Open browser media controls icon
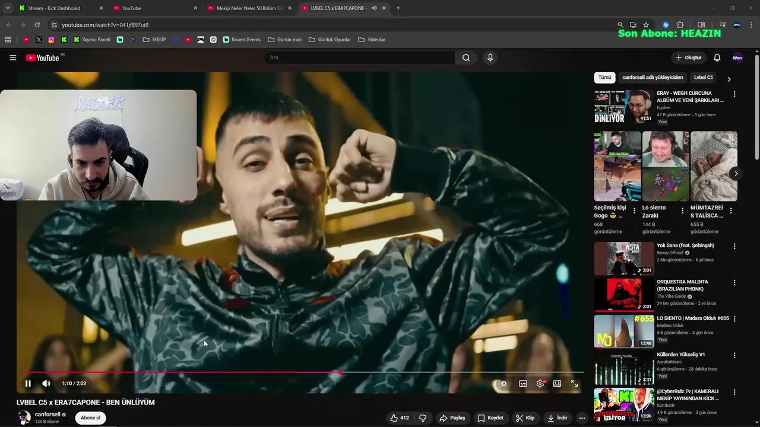 [x=723, y=25]
